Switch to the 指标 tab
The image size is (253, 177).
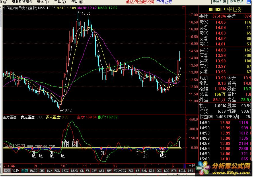(x=7, y=170)
